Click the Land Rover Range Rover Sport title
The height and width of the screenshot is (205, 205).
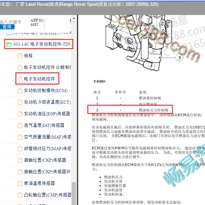coord(87,4)
